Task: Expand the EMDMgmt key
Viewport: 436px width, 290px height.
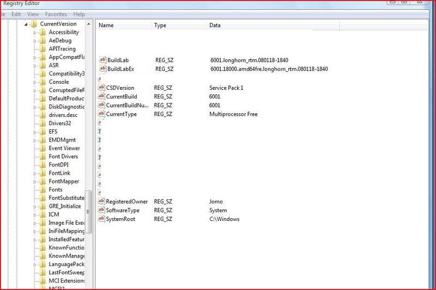Action: [35, 140]
